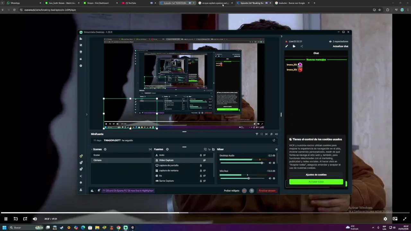
Task: Toggle lock on the tts source
Action: [x=201, y=175]
